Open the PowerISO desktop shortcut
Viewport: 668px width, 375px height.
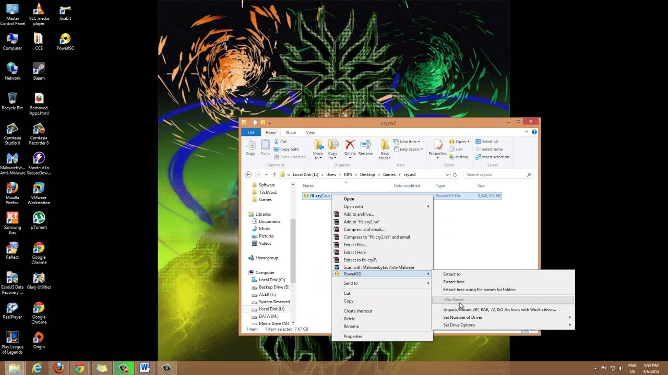[x=65, y=42]
